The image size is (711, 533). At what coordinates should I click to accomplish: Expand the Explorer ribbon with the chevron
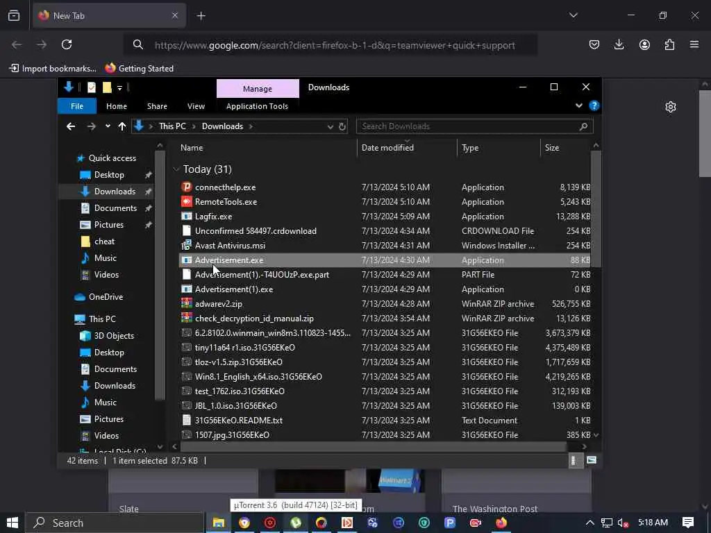[578, 105]
